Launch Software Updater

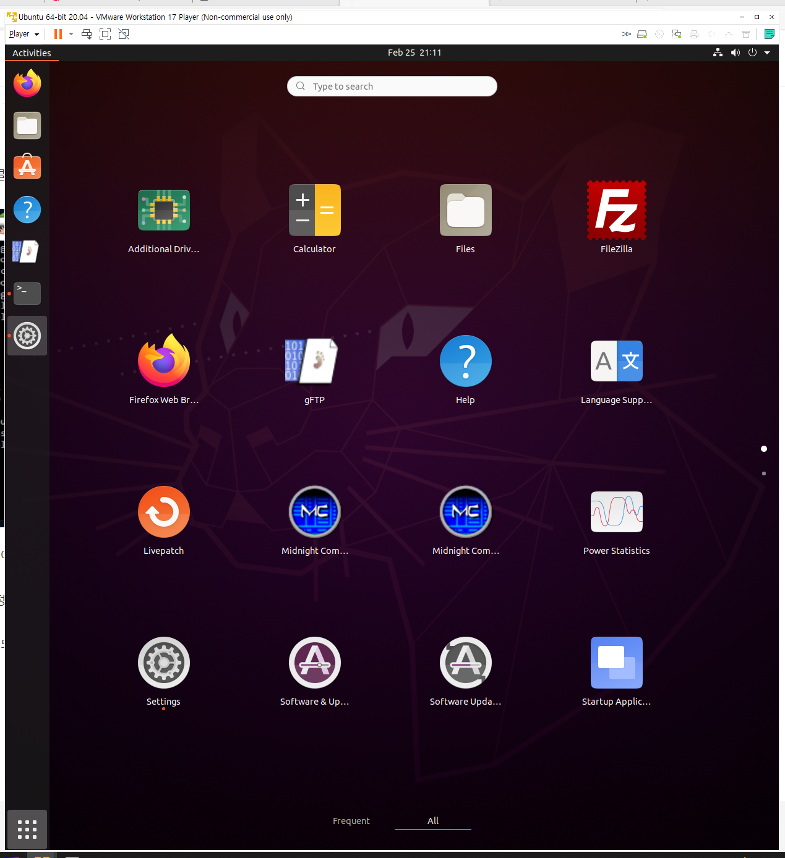465,663
